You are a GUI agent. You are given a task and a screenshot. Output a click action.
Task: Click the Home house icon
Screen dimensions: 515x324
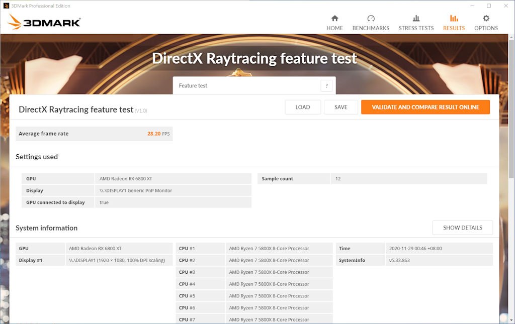coord(334,18)
